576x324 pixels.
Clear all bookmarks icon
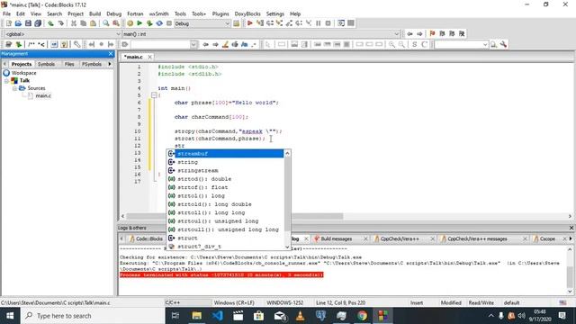(462, 34)
